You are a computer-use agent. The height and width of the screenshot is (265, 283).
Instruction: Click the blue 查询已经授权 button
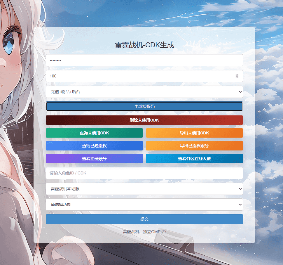pyautogui.click(x=94, y=146)
